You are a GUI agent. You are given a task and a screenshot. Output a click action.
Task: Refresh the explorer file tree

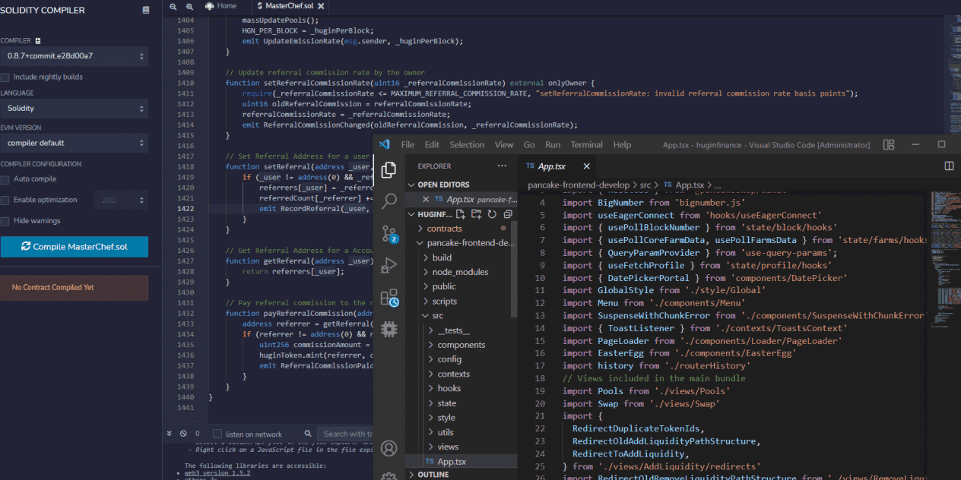click(492, 214)
